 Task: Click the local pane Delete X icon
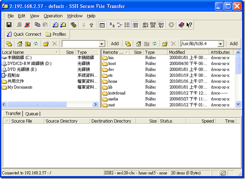click(x=54, y=44)
